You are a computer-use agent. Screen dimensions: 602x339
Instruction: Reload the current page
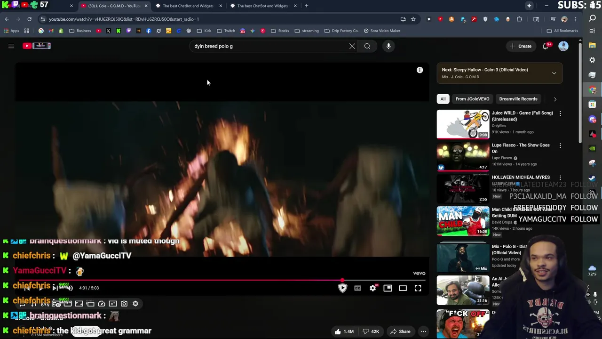29,19
